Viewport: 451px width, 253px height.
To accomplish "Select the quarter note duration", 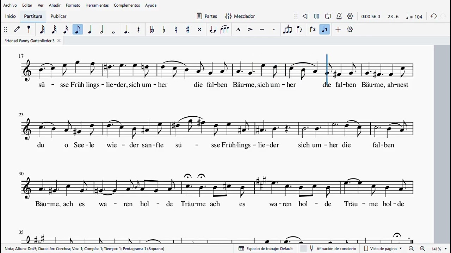I will click(90, 30).
